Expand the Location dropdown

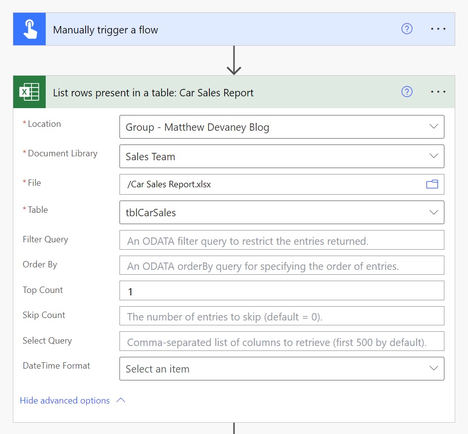click(x=434, y=126)
